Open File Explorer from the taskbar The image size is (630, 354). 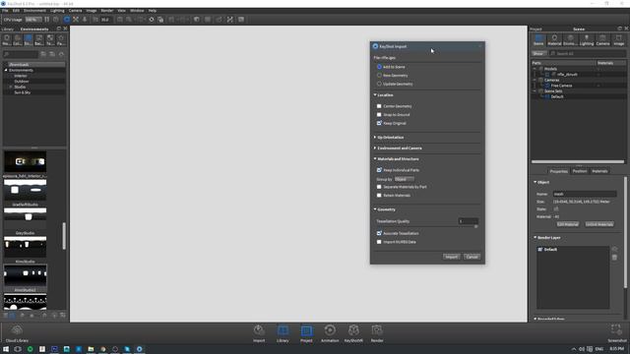(91, 349)
